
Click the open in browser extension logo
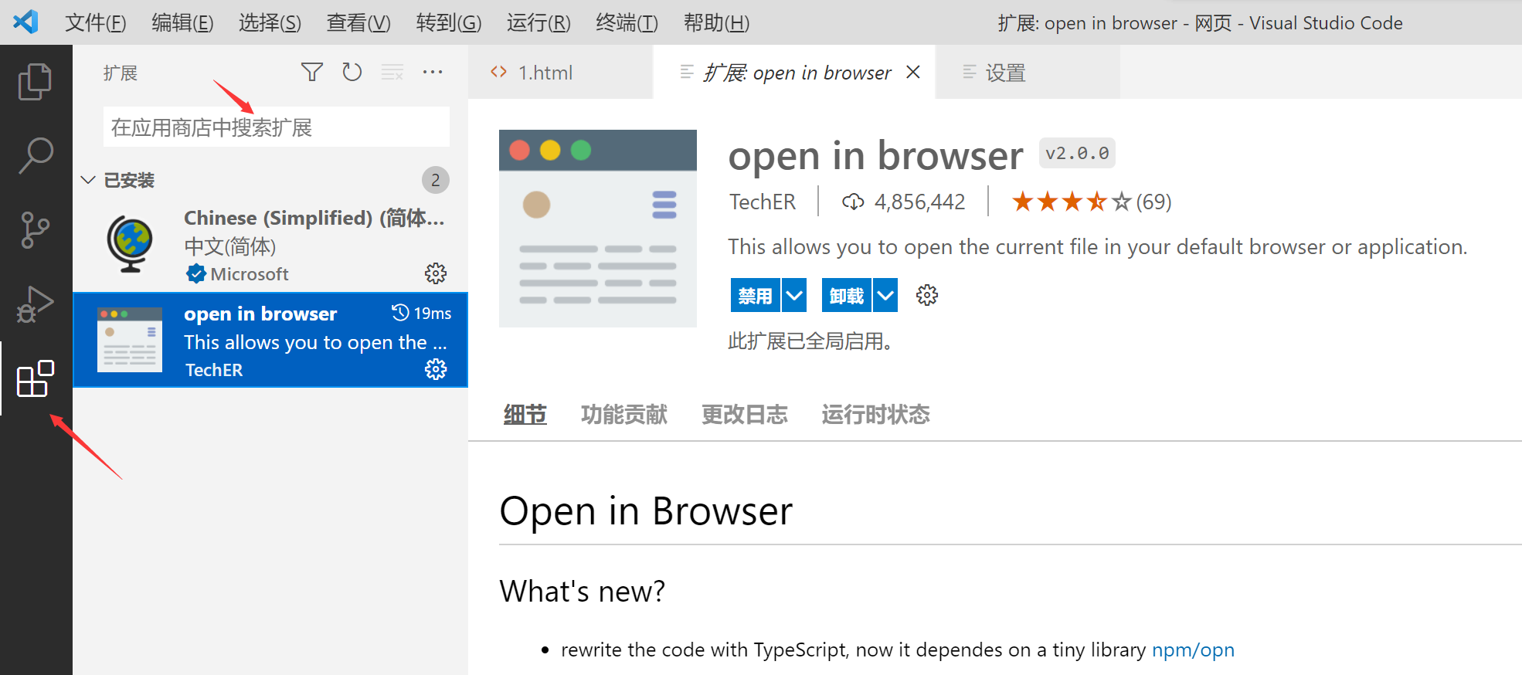point(598,229)
